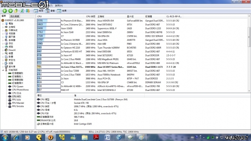This screenshot has width=251, height=141.
Task: Select the FPU Julia benchmark
Action: [x=16, y=99]
